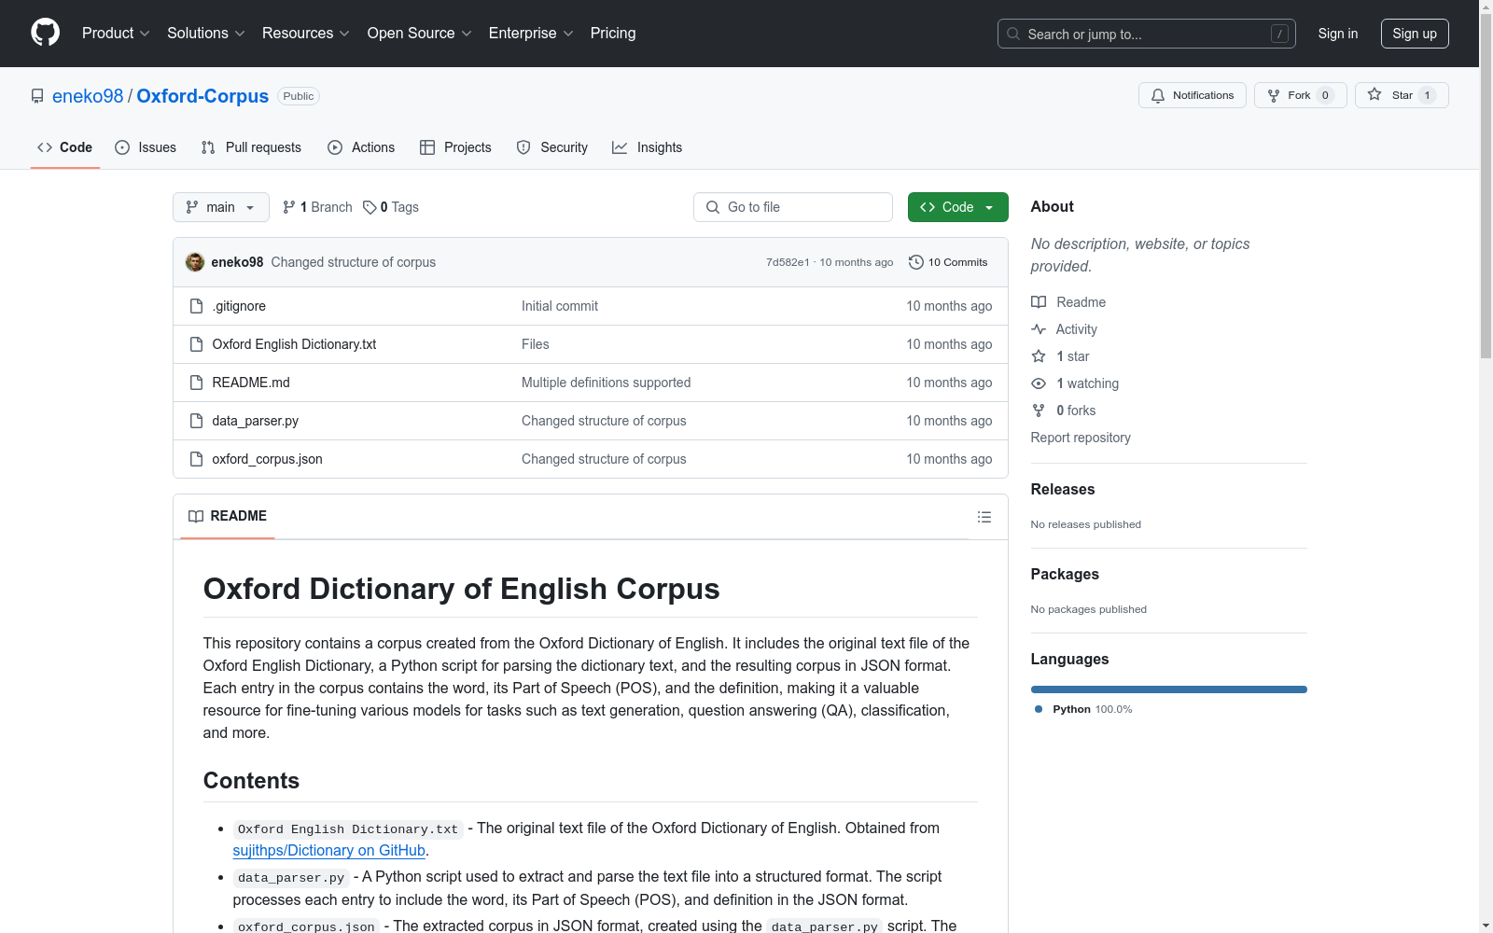
Task: Expand the Enterprise menu
Action: coord(531,33)
